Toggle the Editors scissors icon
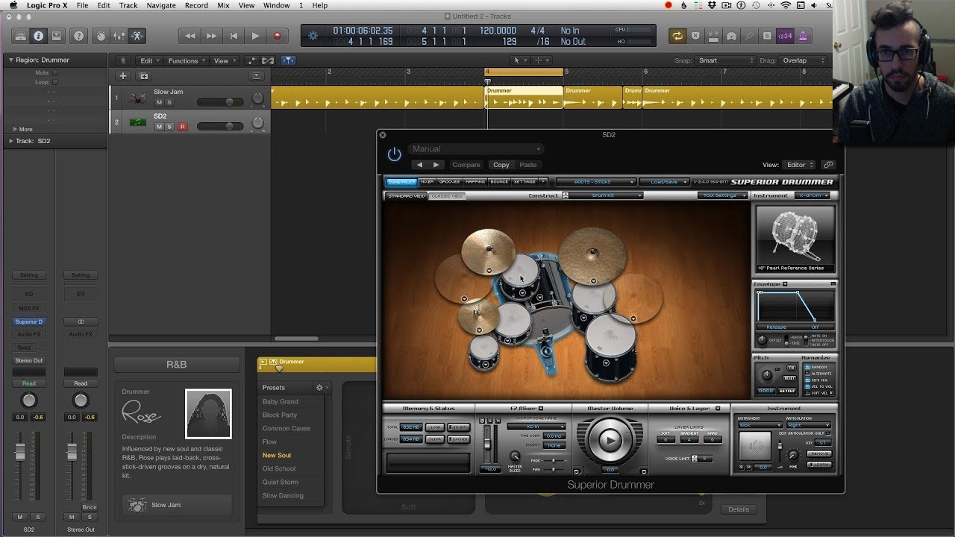Image resolution: width=955 pixels, height=537 pixels. click(x=137, y=36)
